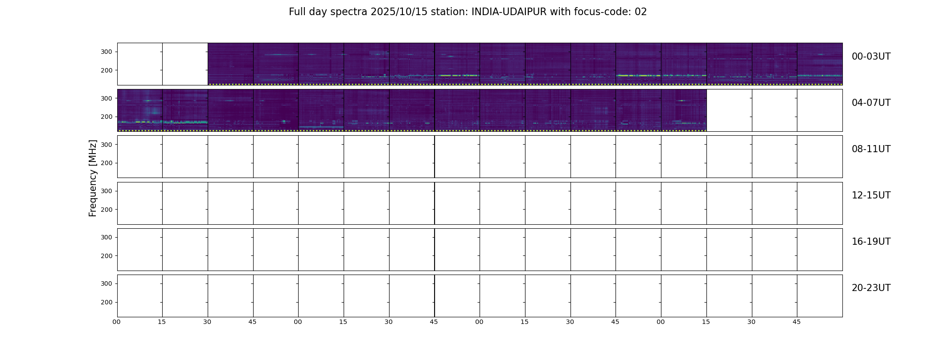The height and width of the screenshot is (356, 936).
Task: Click the 300 tick label of the 08-11UT row
Action: (107, 145)
